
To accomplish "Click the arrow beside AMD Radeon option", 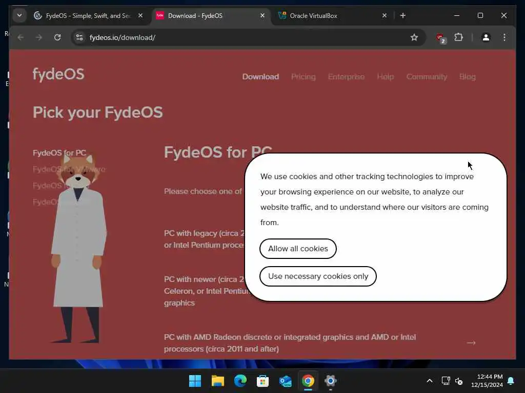I will [471, 342].
